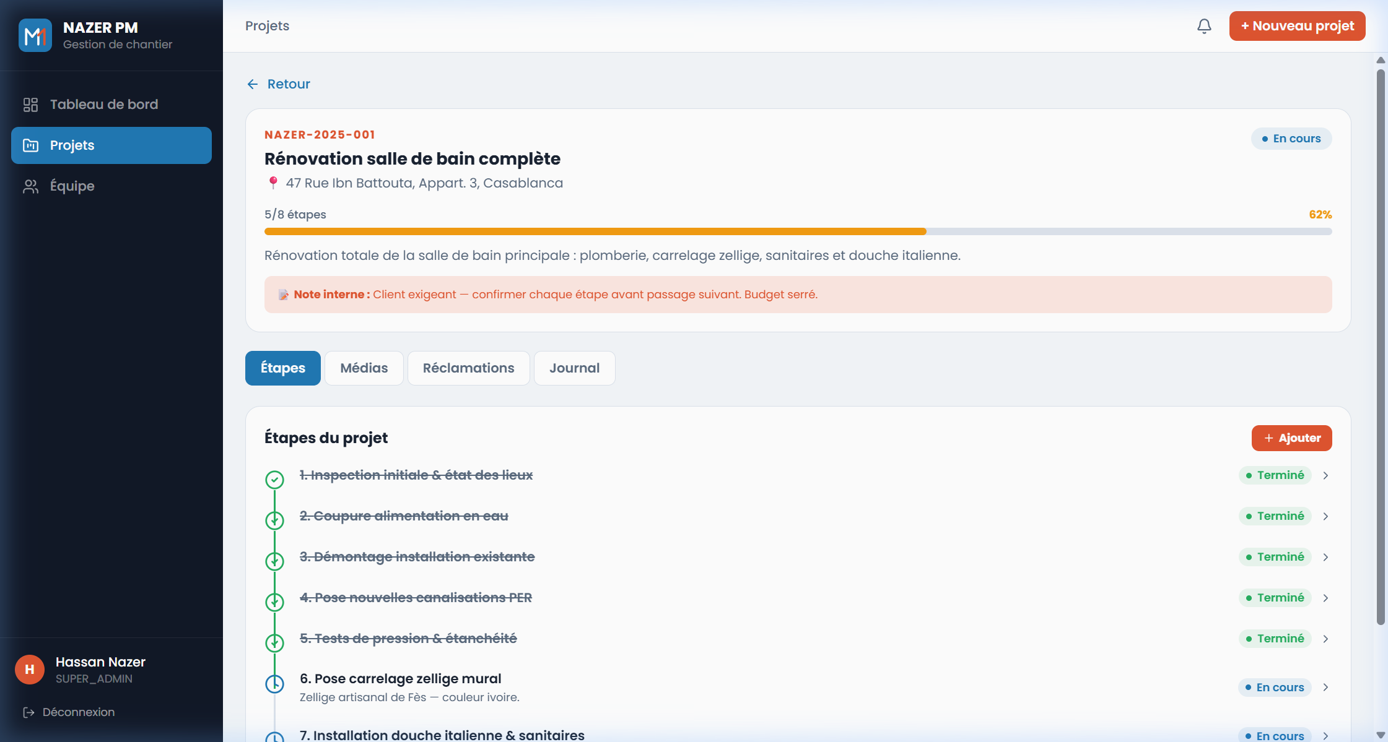Click the Équipe people icon
Screen dimensions: 1388x742
30,186
